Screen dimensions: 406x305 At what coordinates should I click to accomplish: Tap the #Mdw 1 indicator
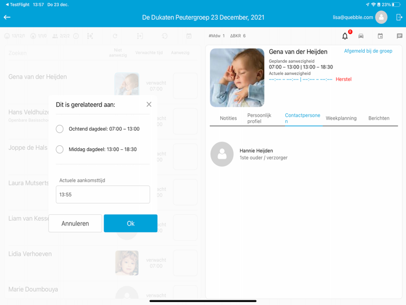coord(217,36)
